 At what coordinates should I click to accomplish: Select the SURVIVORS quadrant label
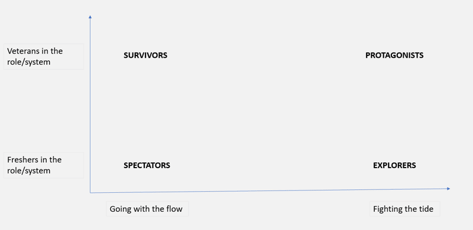(x=145, y=55)
